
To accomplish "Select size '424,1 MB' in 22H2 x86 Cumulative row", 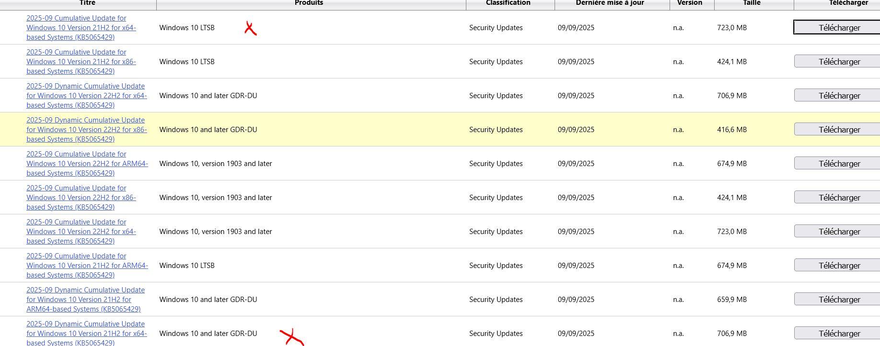I will (x=732, y=198).
